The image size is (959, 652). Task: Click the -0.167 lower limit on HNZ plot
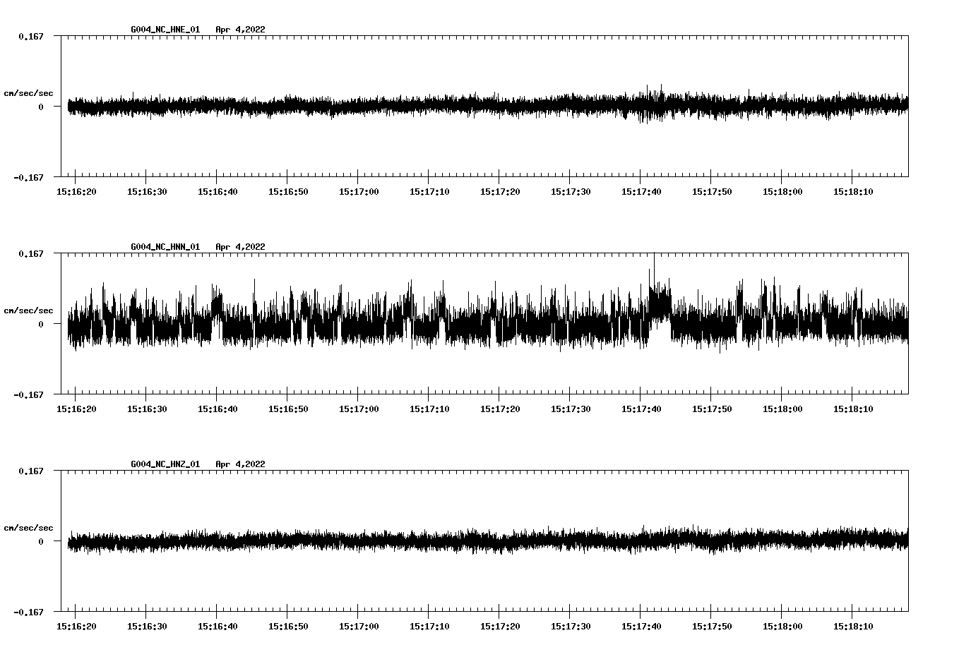click(x=28, y=612)
